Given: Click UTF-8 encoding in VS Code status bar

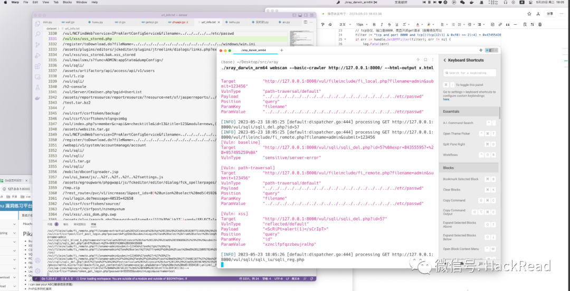Looking at the screenshot, I should coord(280,279).
